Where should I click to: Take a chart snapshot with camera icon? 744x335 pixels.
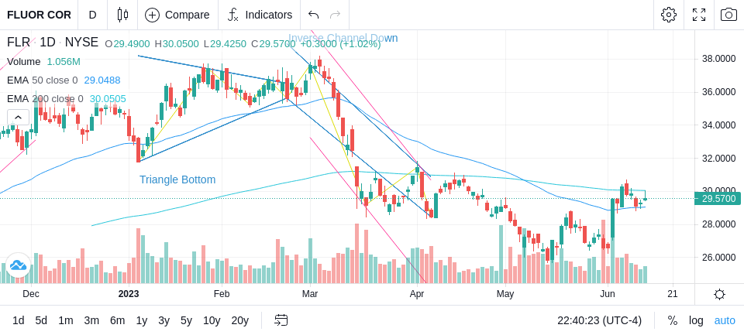click(x=728, y=15)
